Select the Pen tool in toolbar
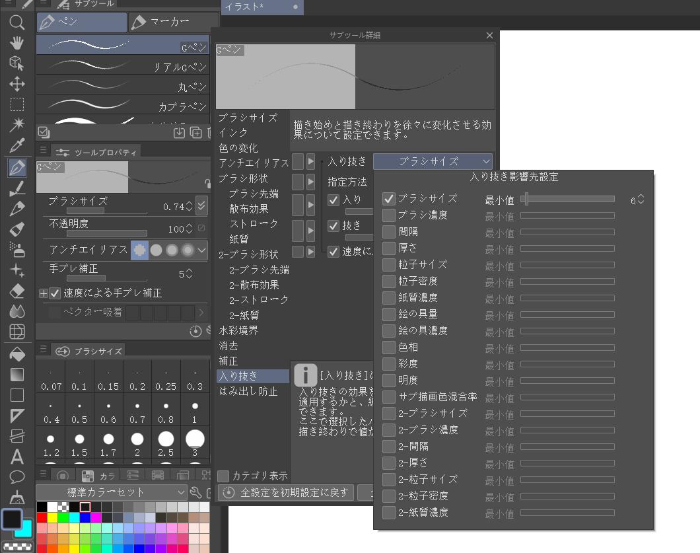 17,168
